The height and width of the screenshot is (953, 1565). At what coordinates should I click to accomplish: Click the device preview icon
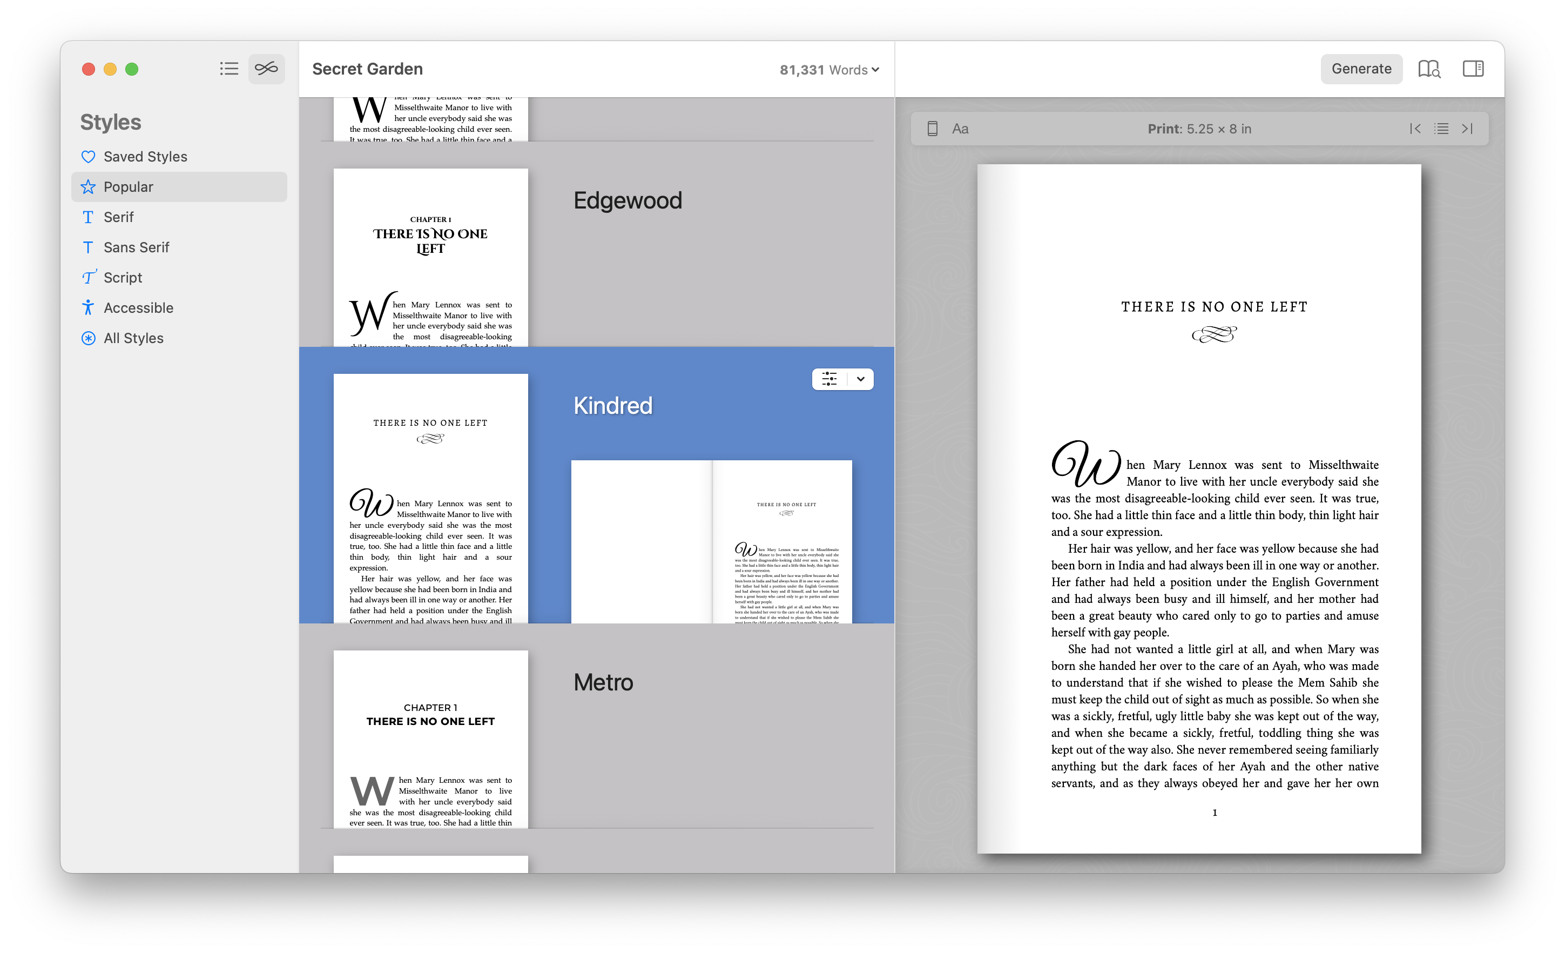click(932, 129)
